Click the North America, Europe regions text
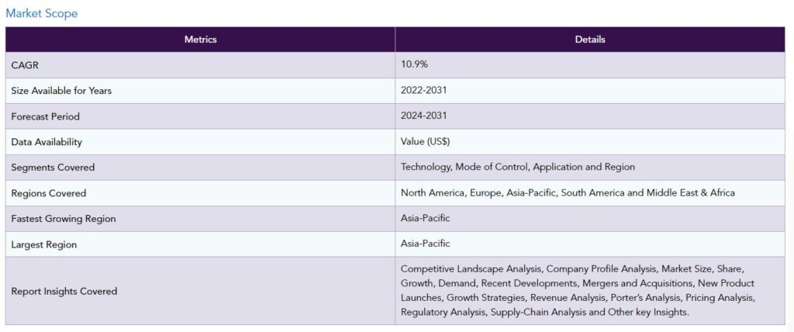 (452, 192)
